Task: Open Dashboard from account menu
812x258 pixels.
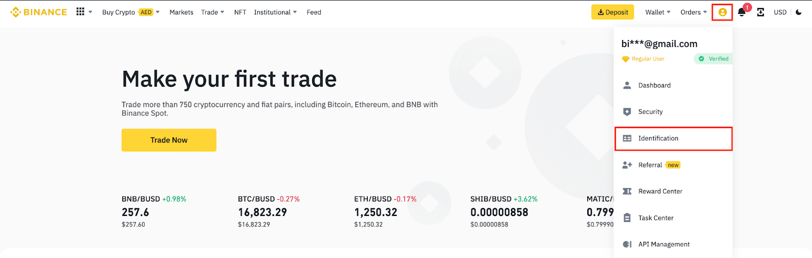Action: point(654,85)
